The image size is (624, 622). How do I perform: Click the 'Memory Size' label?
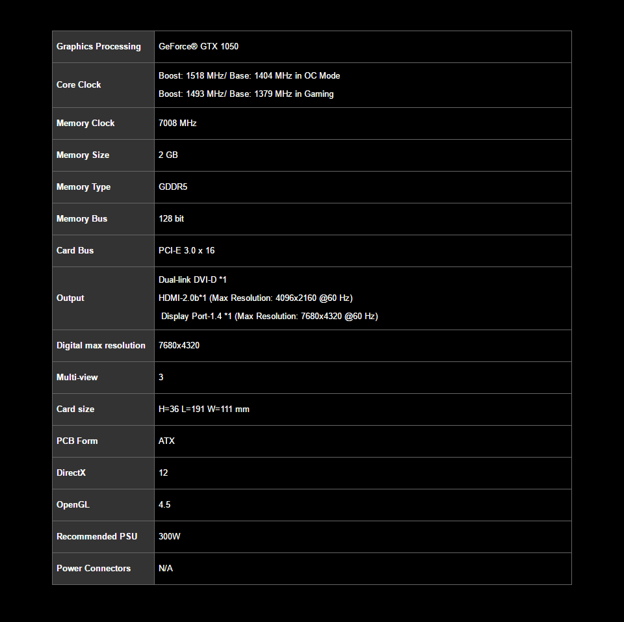[x=83, y=155]
